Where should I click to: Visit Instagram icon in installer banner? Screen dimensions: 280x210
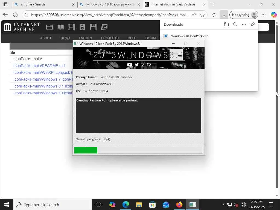click(x=142, y=65)
